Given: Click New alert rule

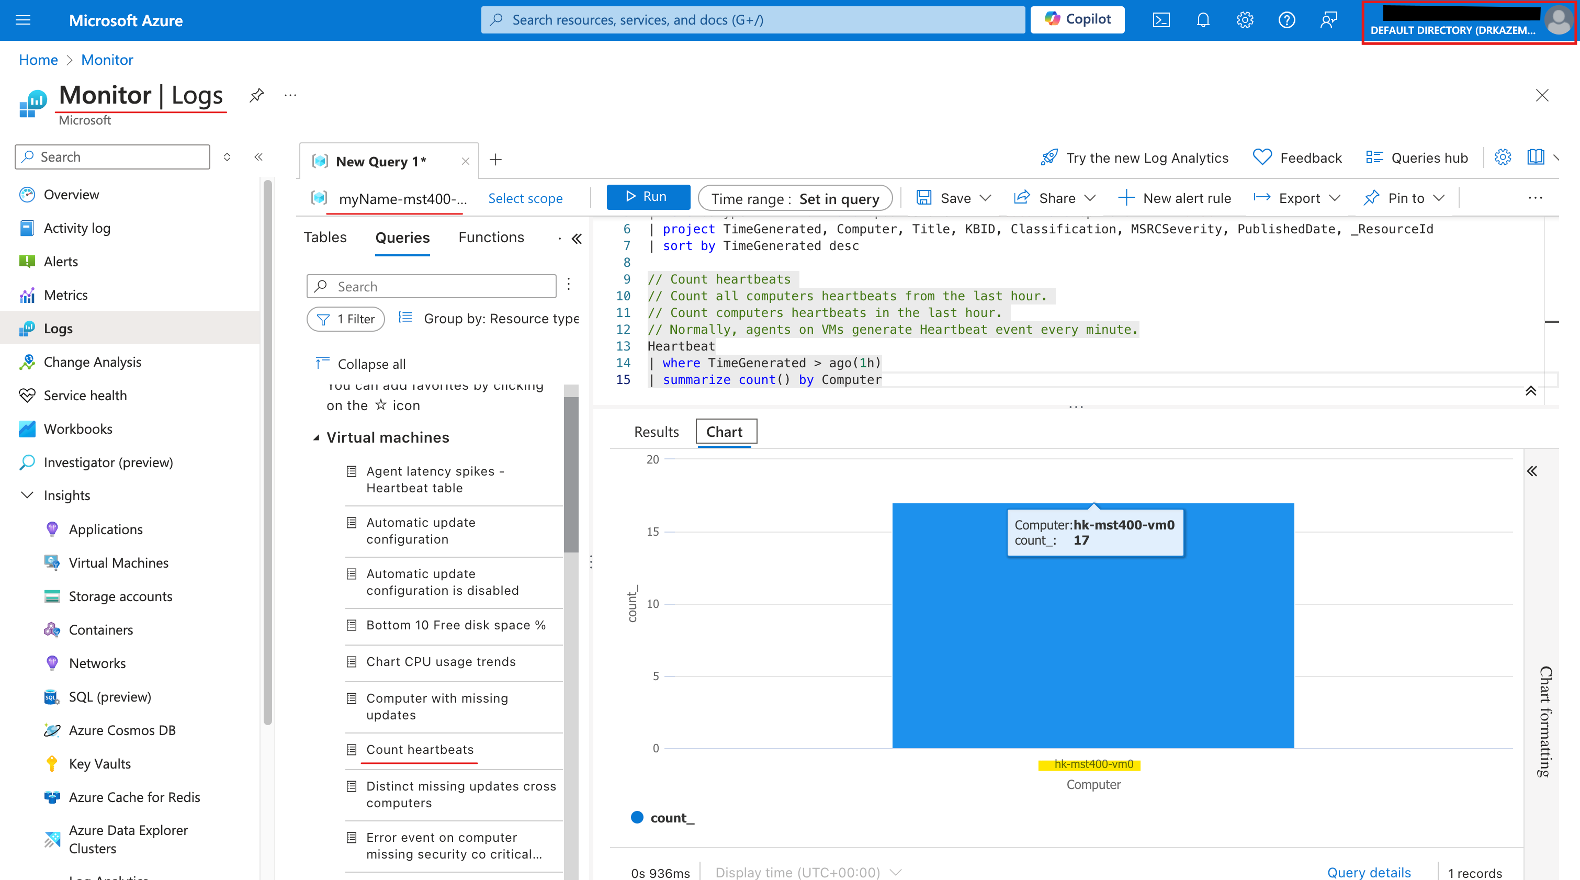Looking at the screenshot, I should click(x=1174, y=197).
